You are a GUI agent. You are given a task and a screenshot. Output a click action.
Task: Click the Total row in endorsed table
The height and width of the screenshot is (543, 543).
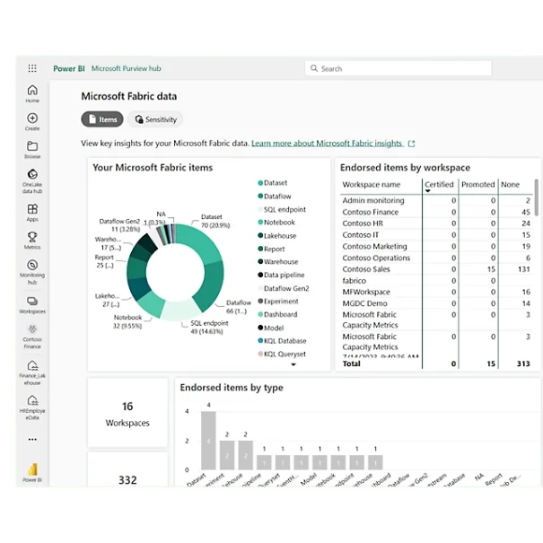(436, 363)
